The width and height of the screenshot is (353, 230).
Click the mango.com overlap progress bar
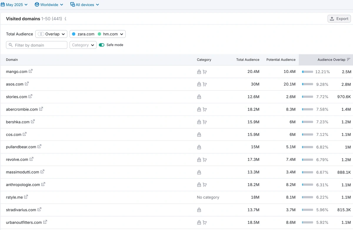click(x=307, y=72)
